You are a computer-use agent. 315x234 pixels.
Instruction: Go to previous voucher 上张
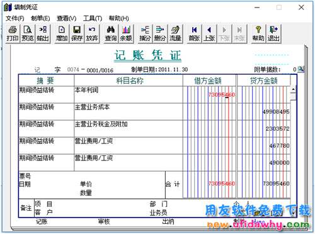point(209,33)
